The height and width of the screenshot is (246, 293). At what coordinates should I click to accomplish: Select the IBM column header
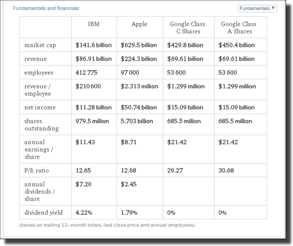pos(94,24)
